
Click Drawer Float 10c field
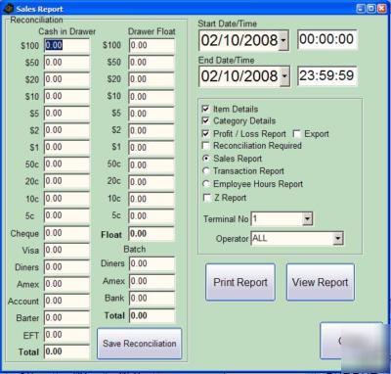pos(152,199)
